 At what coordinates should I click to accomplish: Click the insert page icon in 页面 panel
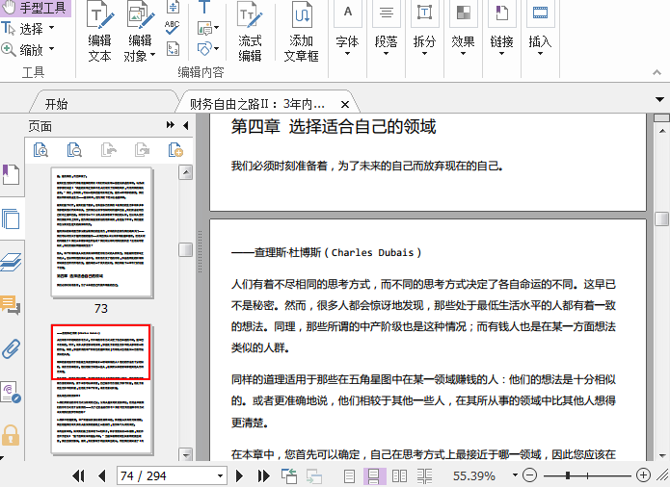click(175, 150)
